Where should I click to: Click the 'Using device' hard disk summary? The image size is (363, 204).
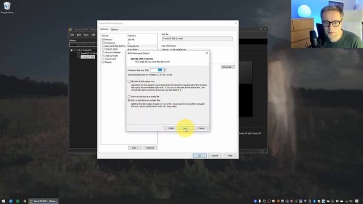[x=133, y=46]
